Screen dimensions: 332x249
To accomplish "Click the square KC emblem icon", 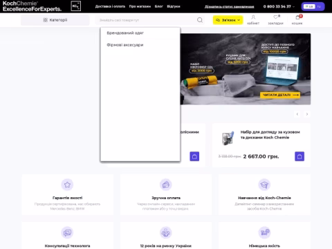I will pos(75,6).
